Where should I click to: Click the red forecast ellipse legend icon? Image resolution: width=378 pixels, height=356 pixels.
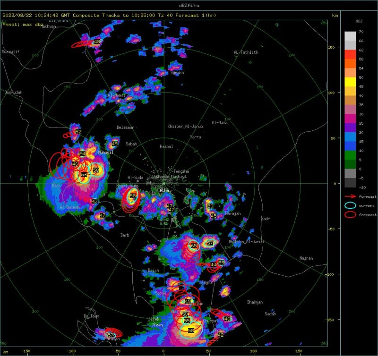pos(350,215)
